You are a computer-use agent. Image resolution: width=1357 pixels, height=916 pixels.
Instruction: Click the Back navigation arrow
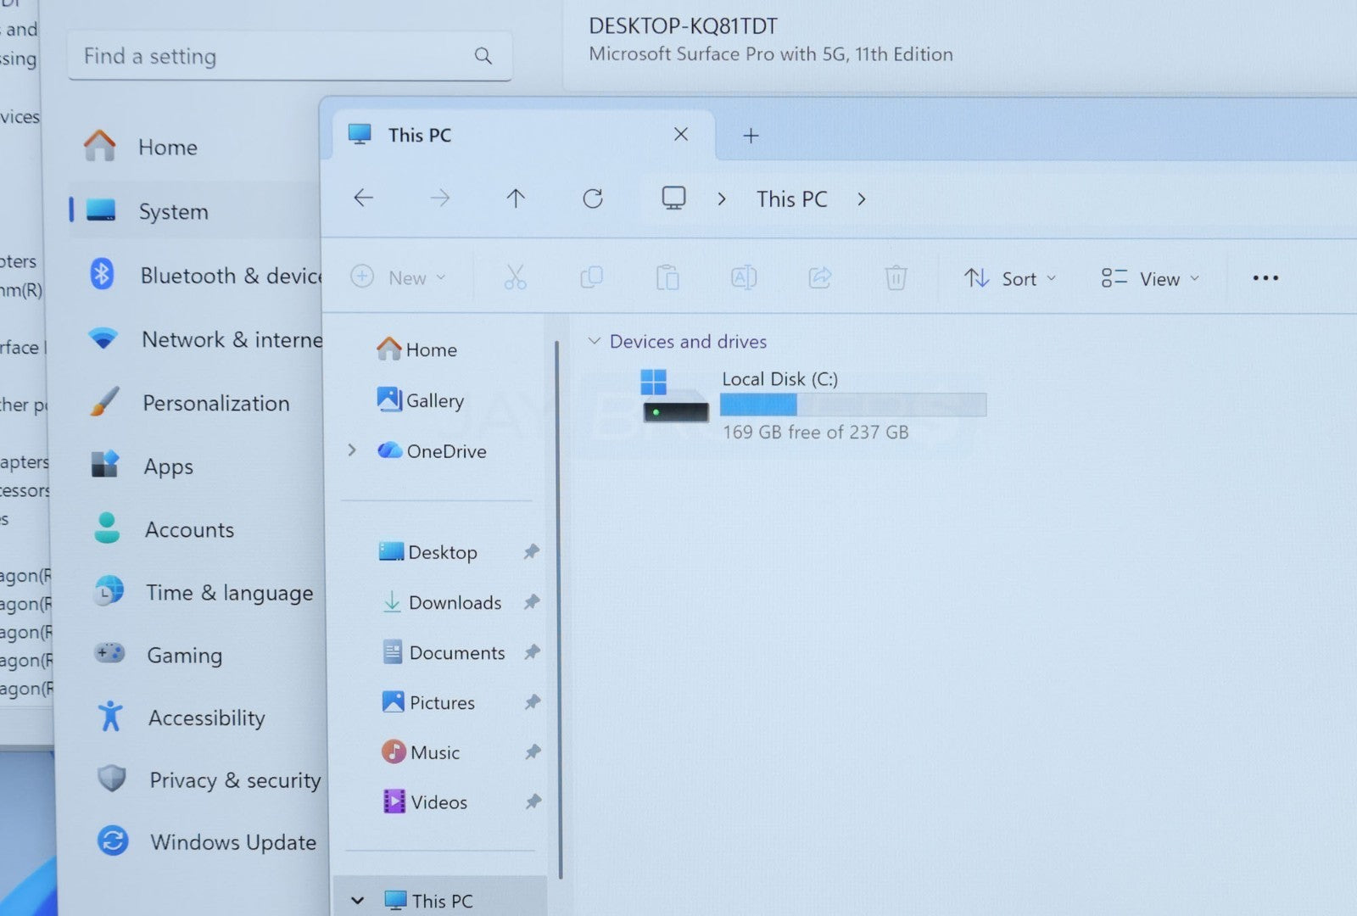363,198
